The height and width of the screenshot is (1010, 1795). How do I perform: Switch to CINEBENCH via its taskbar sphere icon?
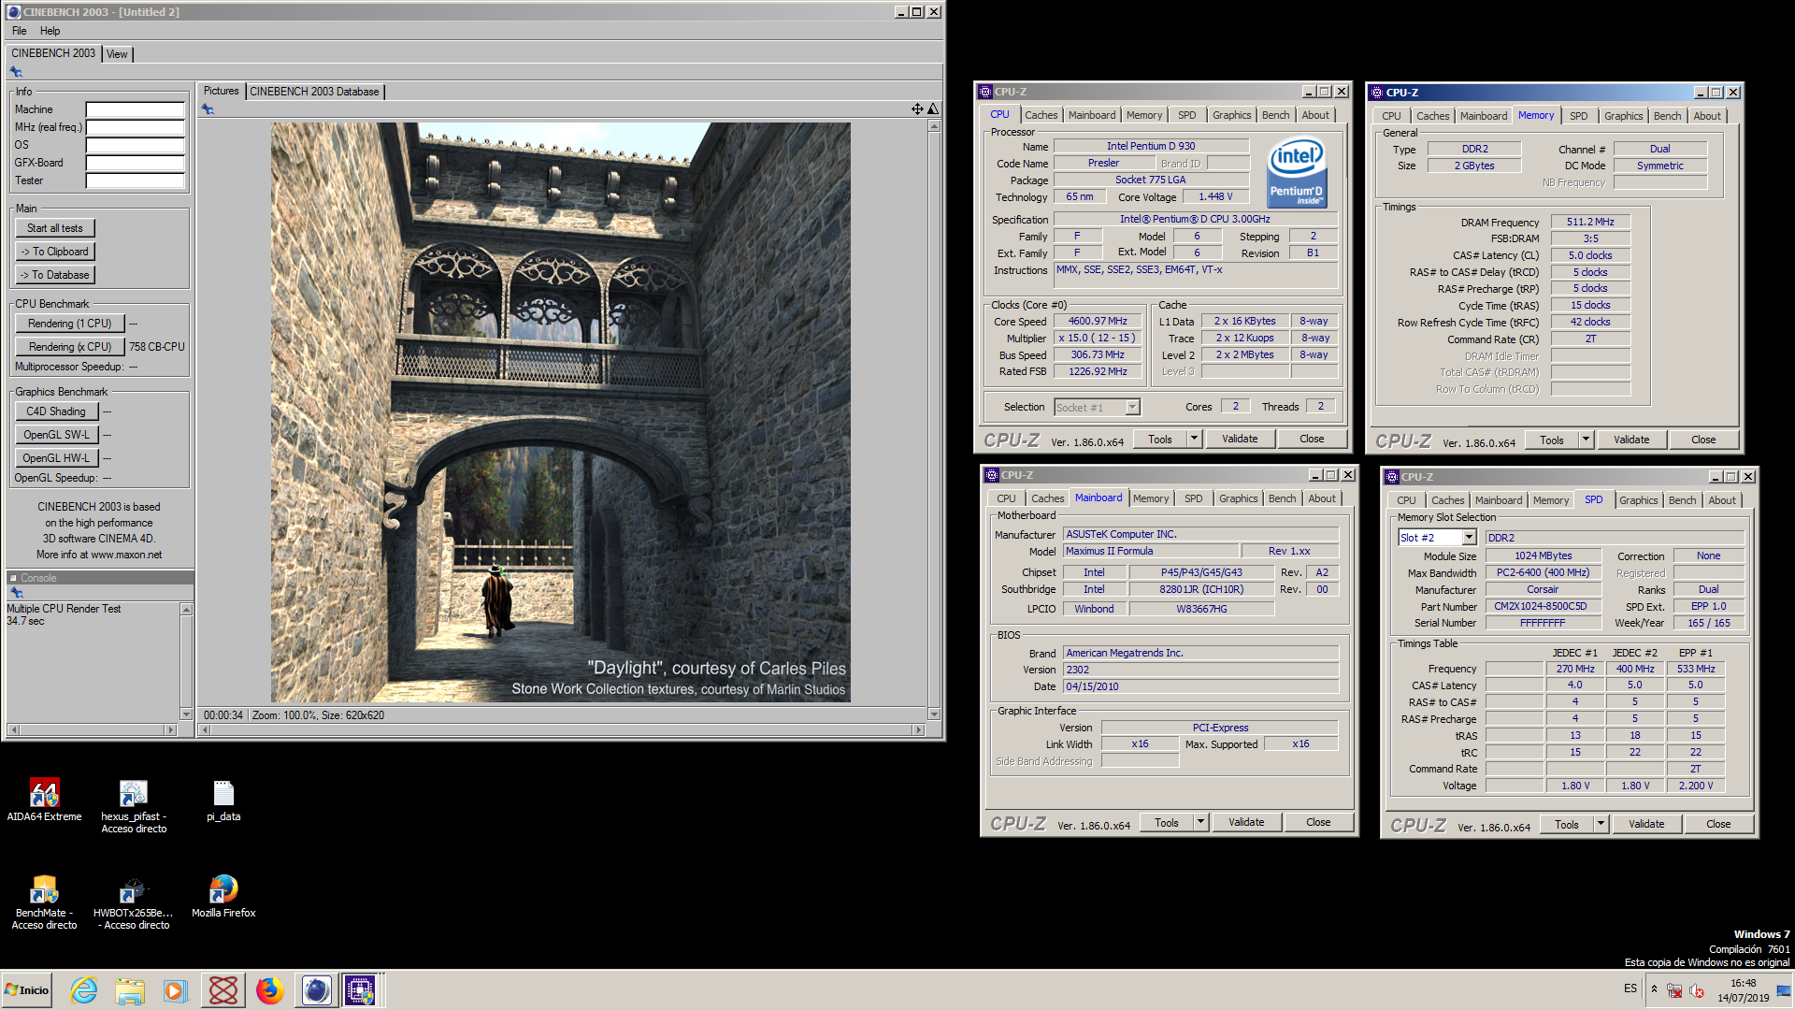(316, 990)
